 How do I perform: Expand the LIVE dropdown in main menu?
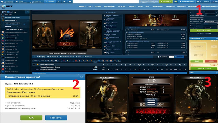click(x=90, y=6)
